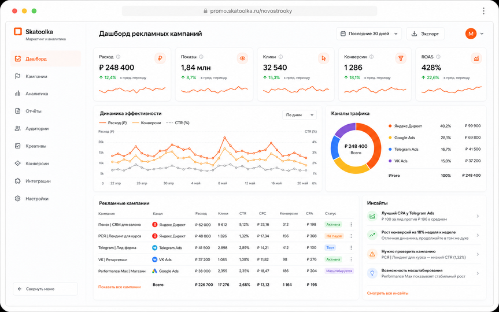
Task: Toggle CTR (%) series in chart legend
Action: point(178,122)
